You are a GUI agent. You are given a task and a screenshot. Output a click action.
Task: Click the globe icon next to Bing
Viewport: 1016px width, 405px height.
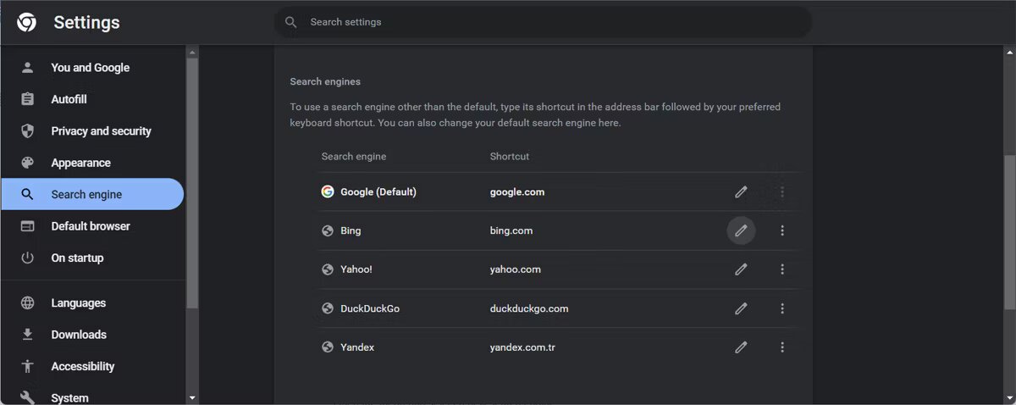coord(328,230)
